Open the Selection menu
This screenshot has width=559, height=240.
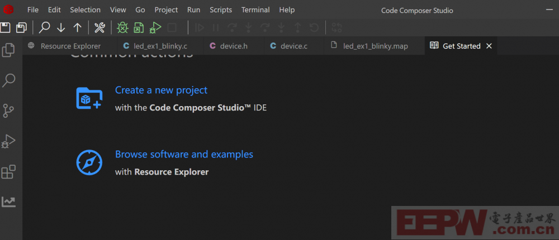(x=85, y=10)
